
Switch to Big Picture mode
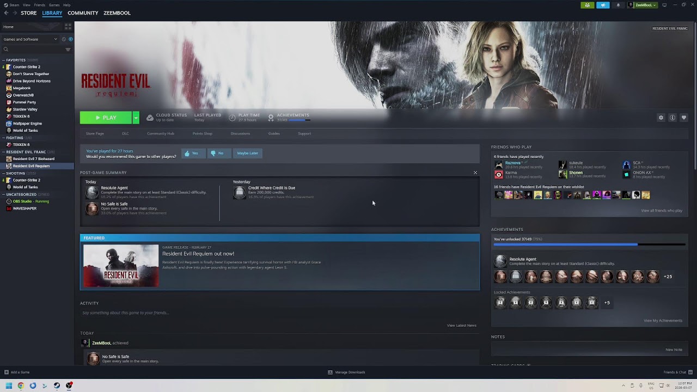coord(664,5)
